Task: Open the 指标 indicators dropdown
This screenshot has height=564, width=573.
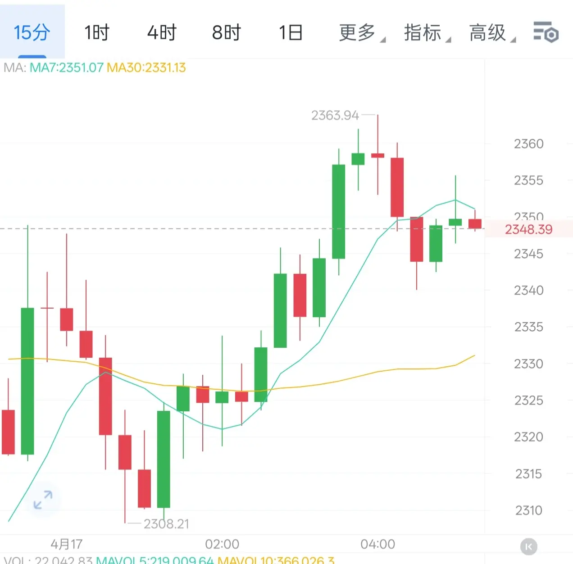Action: point(427,32)
